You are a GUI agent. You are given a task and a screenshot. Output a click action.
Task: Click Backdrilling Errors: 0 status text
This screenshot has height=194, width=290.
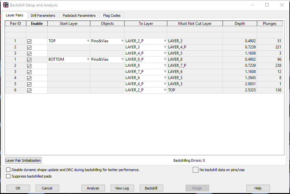pyautogui.click(x=189, y=160)
